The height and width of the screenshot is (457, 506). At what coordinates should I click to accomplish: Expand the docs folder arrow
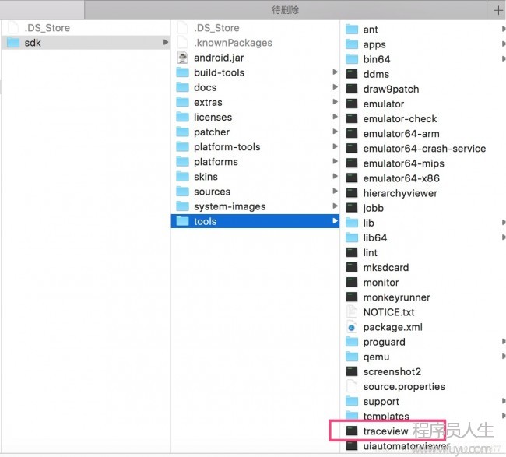335,87
